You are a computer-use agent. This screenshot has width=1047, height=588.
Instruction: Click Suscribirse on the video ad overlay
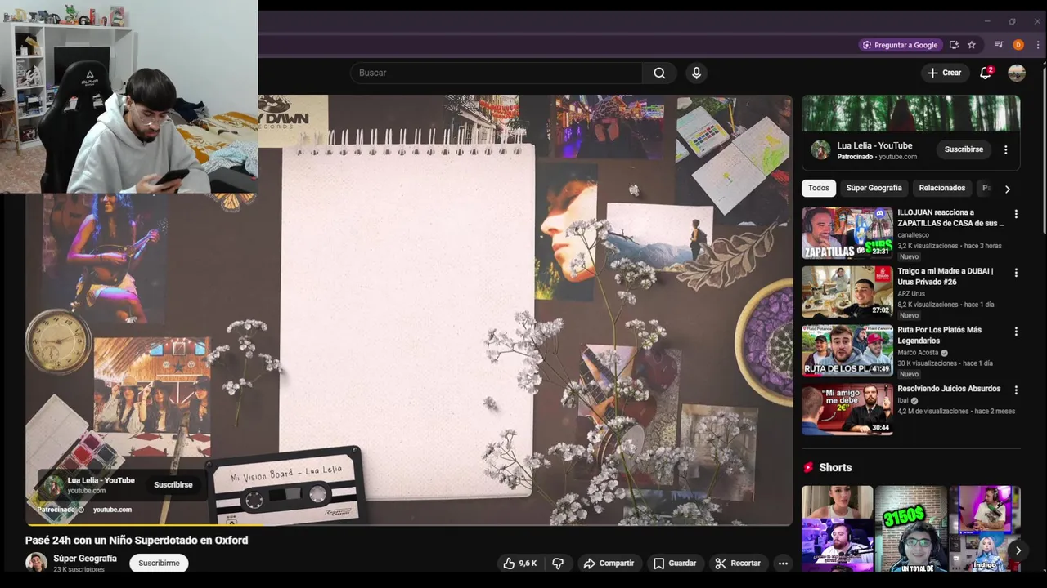coord(173,485)
